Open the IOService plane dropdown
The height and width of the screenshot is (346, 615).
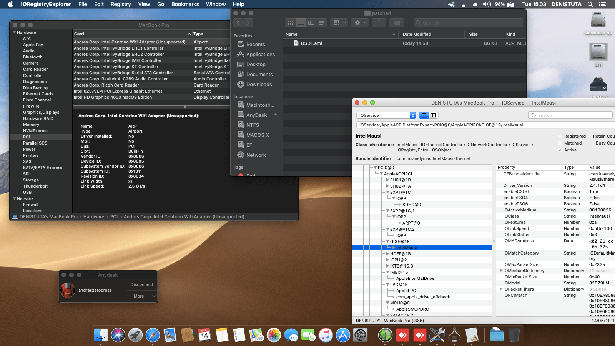[386, 115]
